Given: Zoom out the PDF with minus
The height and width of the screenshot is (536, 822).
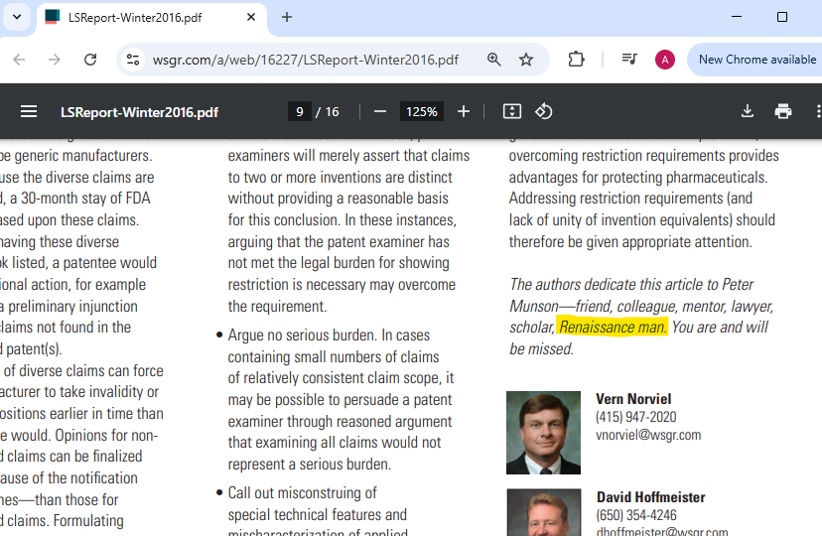Looking at the screenshot, I should (x=380, y=111).
